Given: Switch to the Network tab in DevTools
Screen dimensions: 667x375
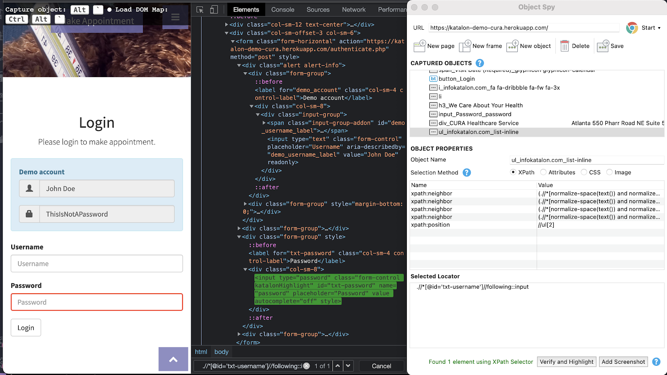Looking at the screenshot, I should [354, 10].
